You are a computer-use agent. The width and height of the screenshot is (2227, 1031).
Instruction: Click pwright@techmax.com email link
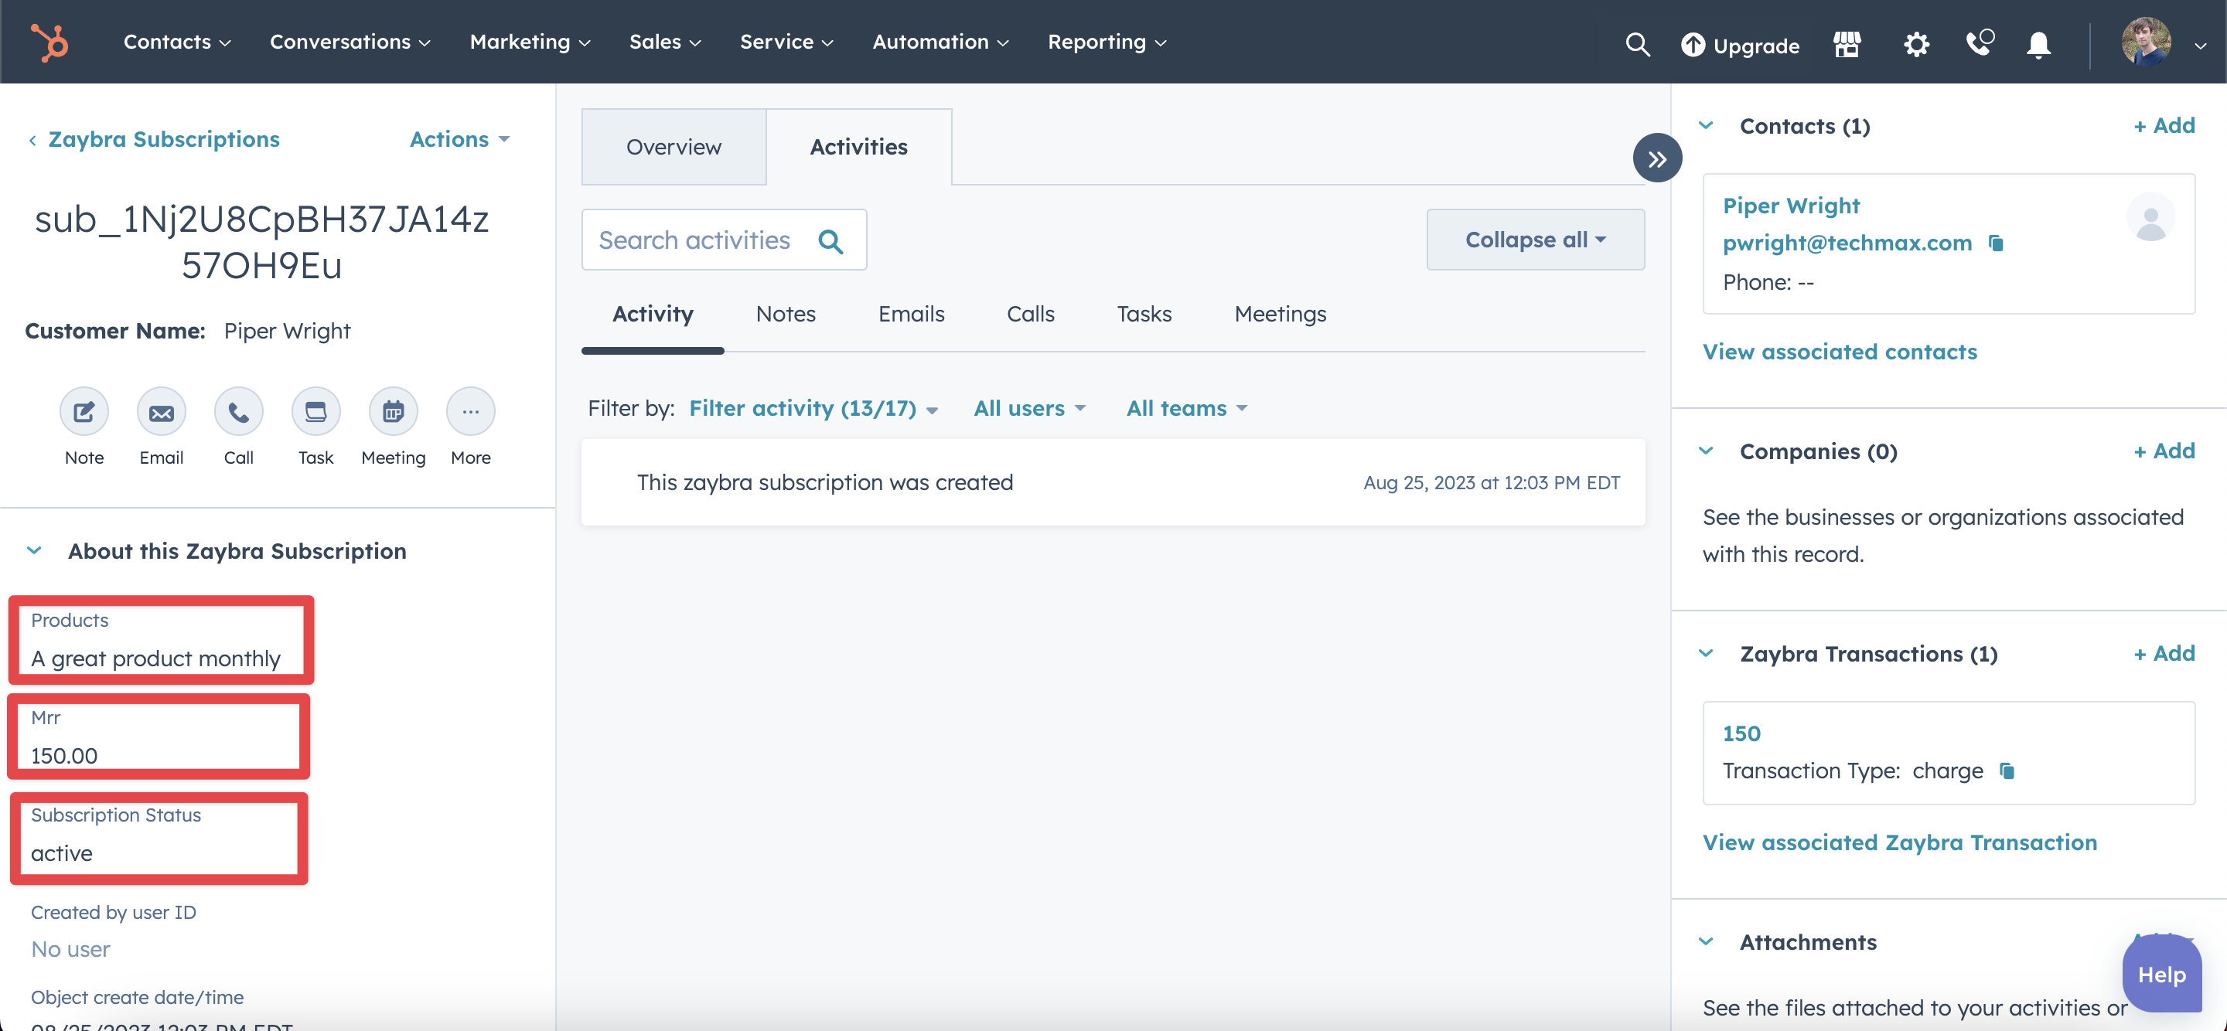pos(1847,243)
